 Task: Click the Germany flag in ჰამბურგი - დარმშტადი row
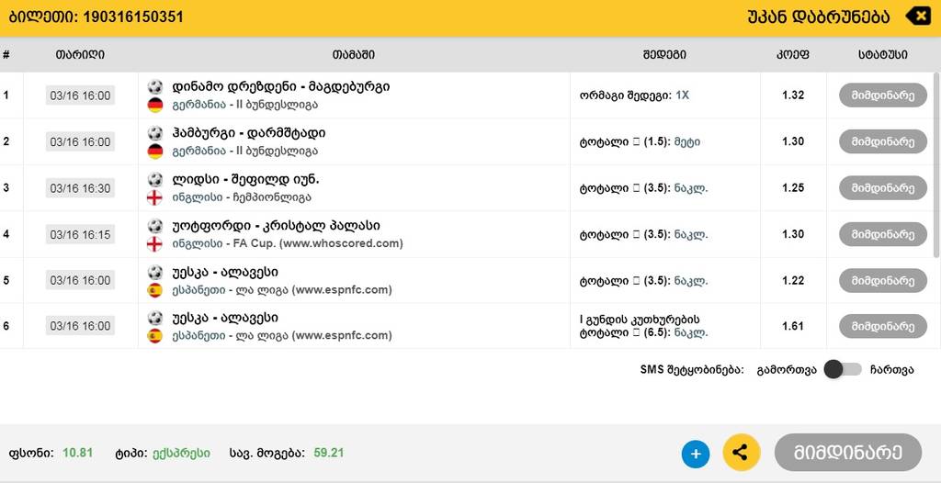tap(154, 152)
